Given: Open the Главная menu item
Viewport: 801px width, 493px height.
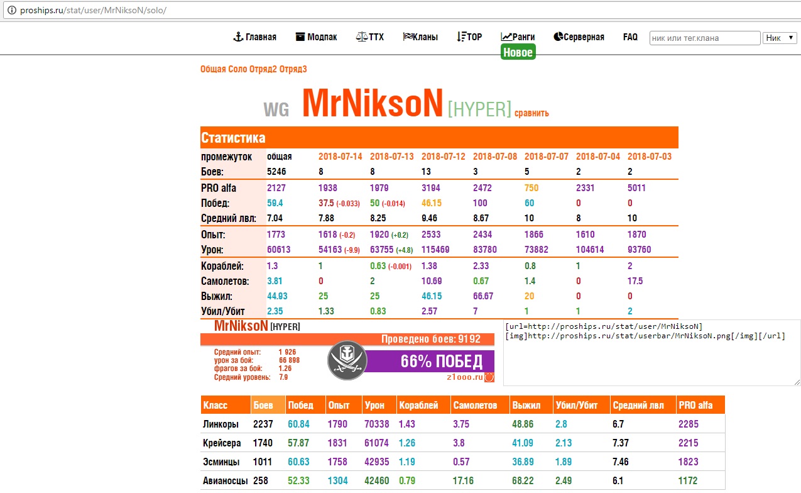Looking at the screenshot, I should pos(261,37).
